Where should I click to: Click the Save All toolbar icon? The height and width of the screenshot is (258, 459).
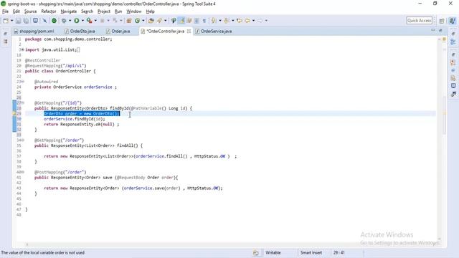point(26,21)
